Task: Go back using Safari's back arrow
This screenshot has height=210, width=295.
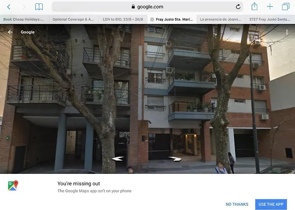Action: click(x=9, y=7)
